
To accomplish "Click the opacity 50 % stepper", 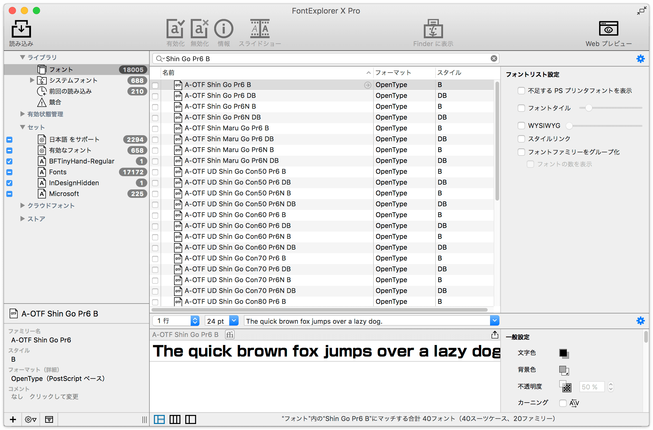I will point(611,387).
